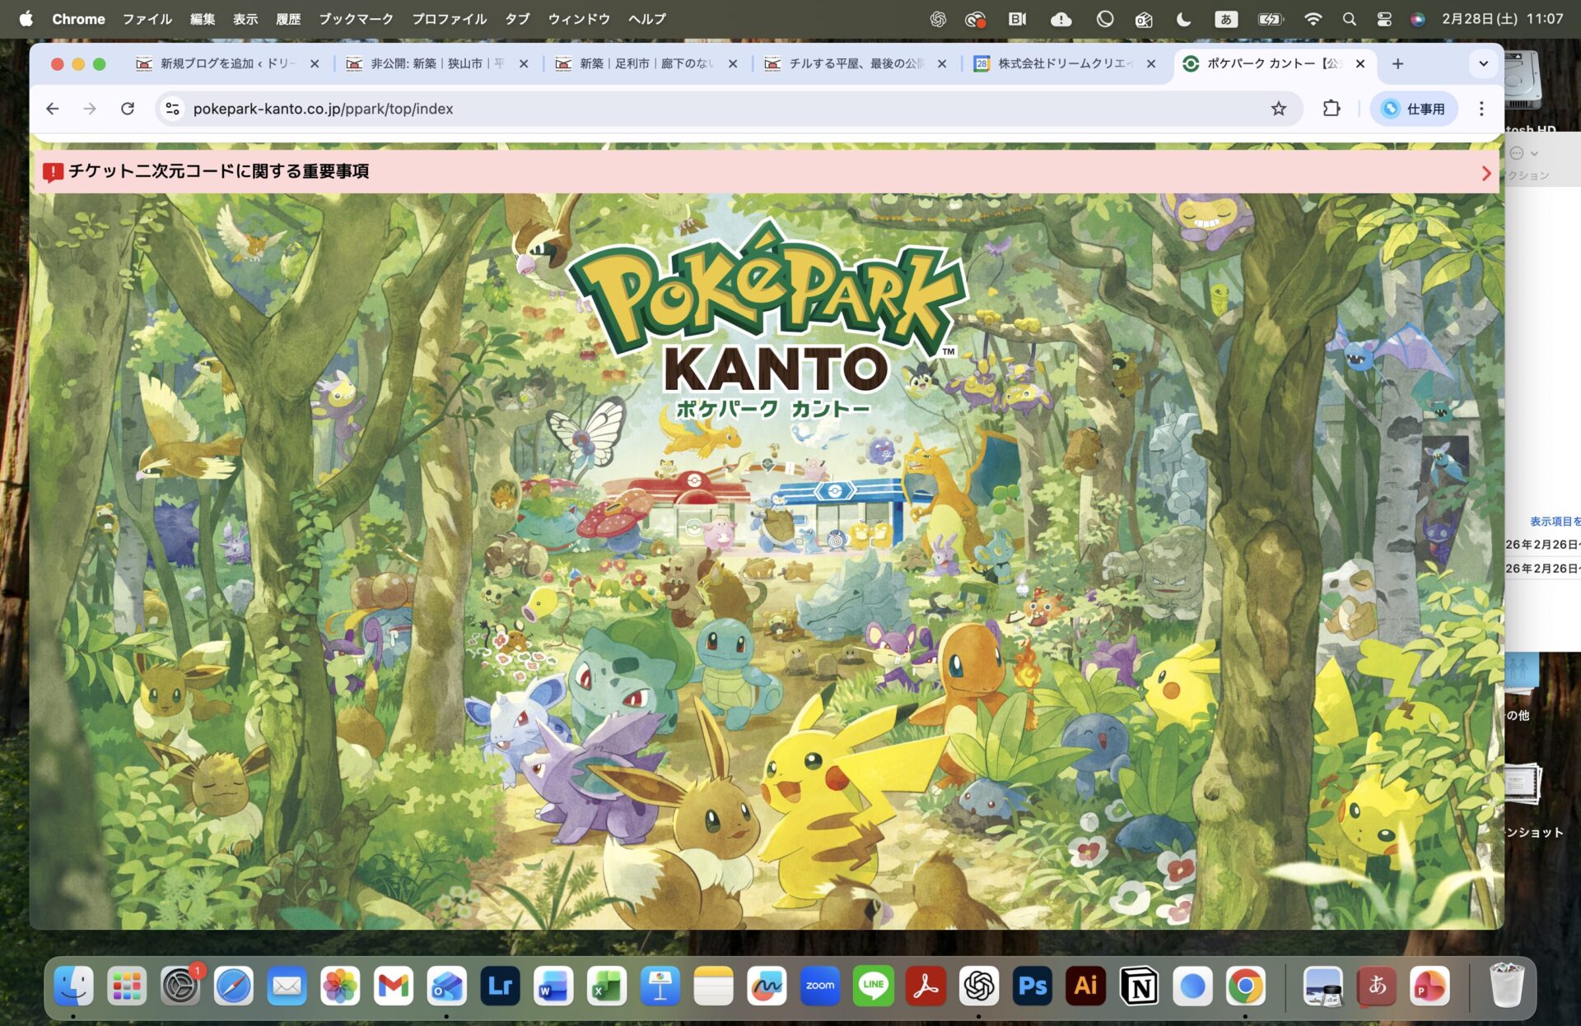The height and width of the screenshot is (1026, 1581).
Task: Switch the あ input source in menu bar
Action: 1226,19
